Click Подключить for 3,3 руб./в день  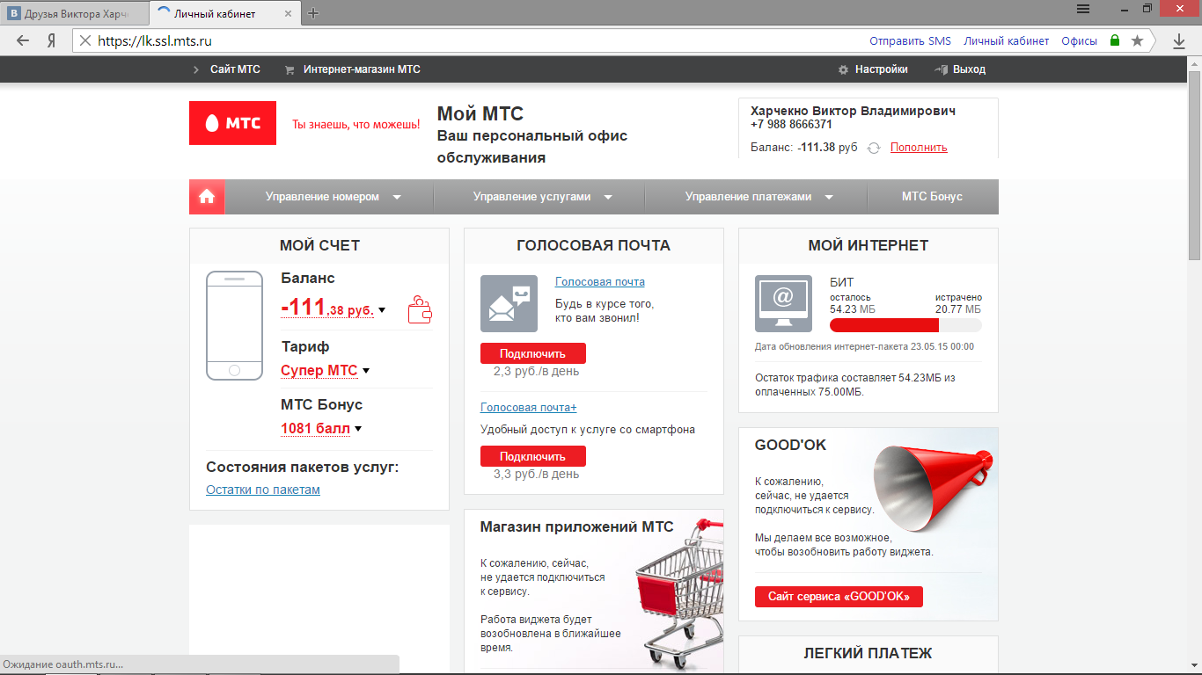532,456
